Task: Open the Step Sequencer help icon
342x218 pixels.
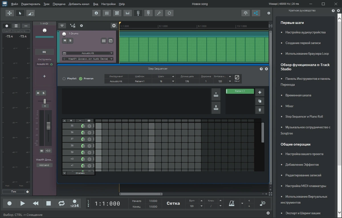Action: (x=261, y=69)
